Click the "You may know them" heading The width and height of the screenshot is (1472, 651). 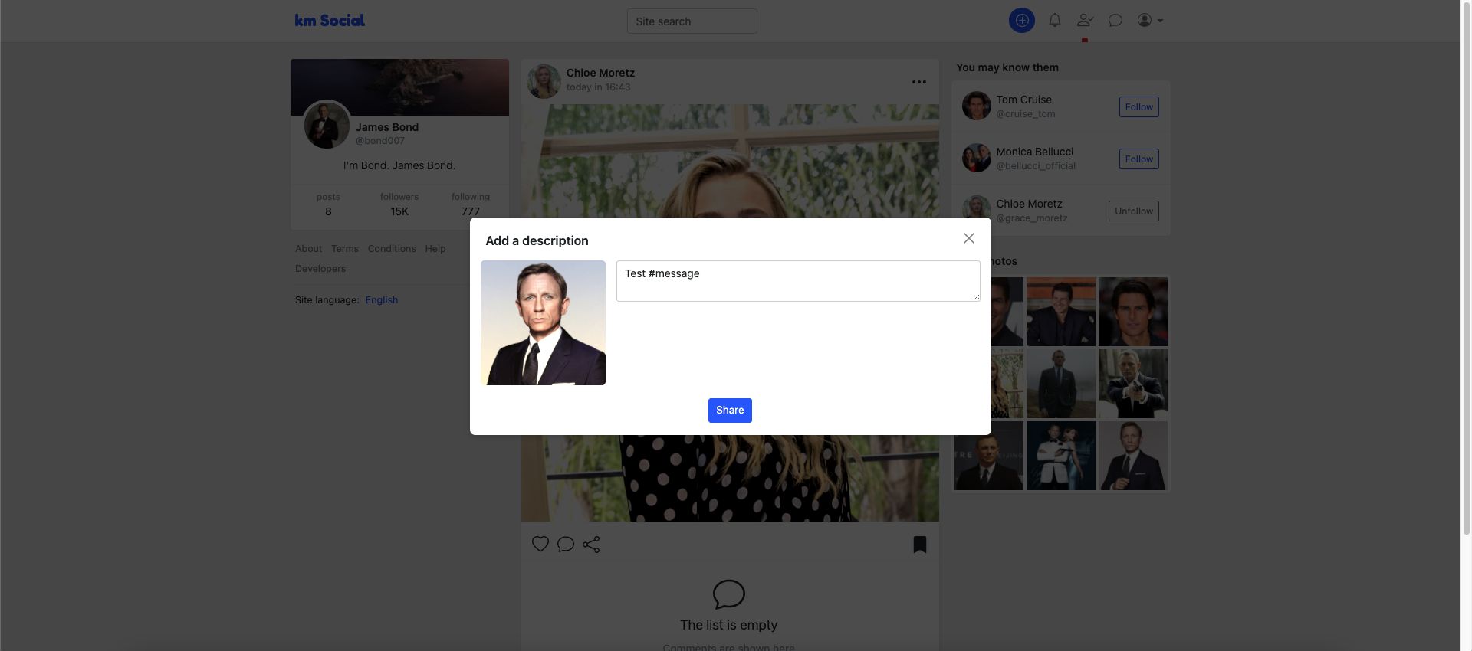pyautogui.click(x=1007, y=67)
